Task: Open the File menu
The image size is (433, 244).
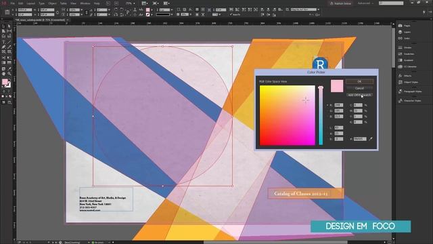Action: click(x=12, y=3)
